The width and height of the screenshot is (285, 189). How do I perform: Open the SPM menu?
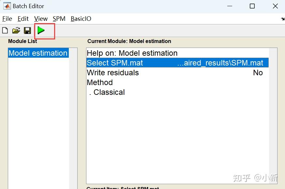(59, 19)
